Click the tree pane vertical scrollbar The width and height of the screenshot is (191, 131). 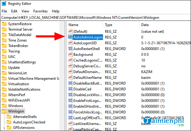(x=62, y=76)
